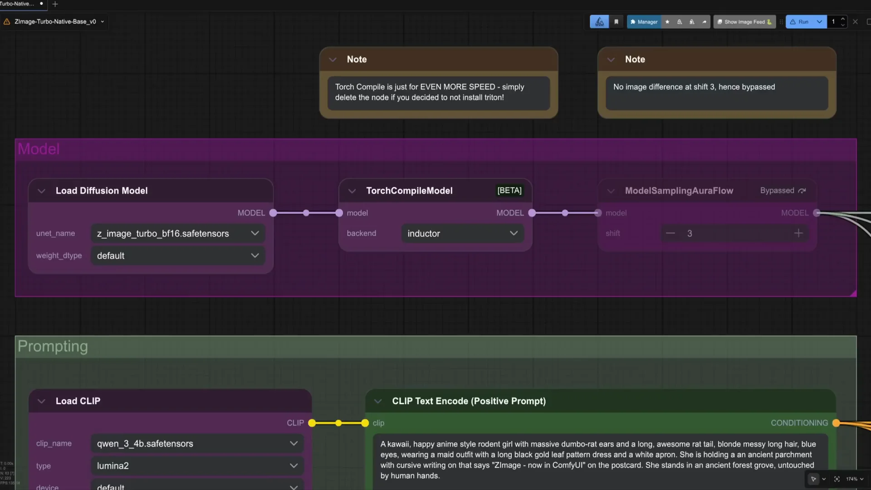Open the ComfyUI Manager panel
The image size is (871, 490).
(x=644, y=21)
